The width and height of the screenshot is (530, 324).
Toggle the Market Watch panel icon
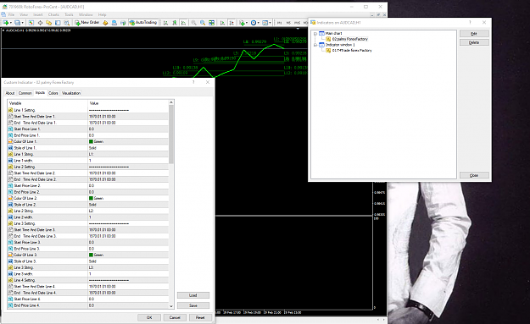(31, 23)
